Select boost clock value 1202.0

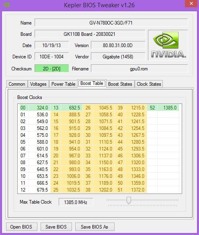coord(104,190)
